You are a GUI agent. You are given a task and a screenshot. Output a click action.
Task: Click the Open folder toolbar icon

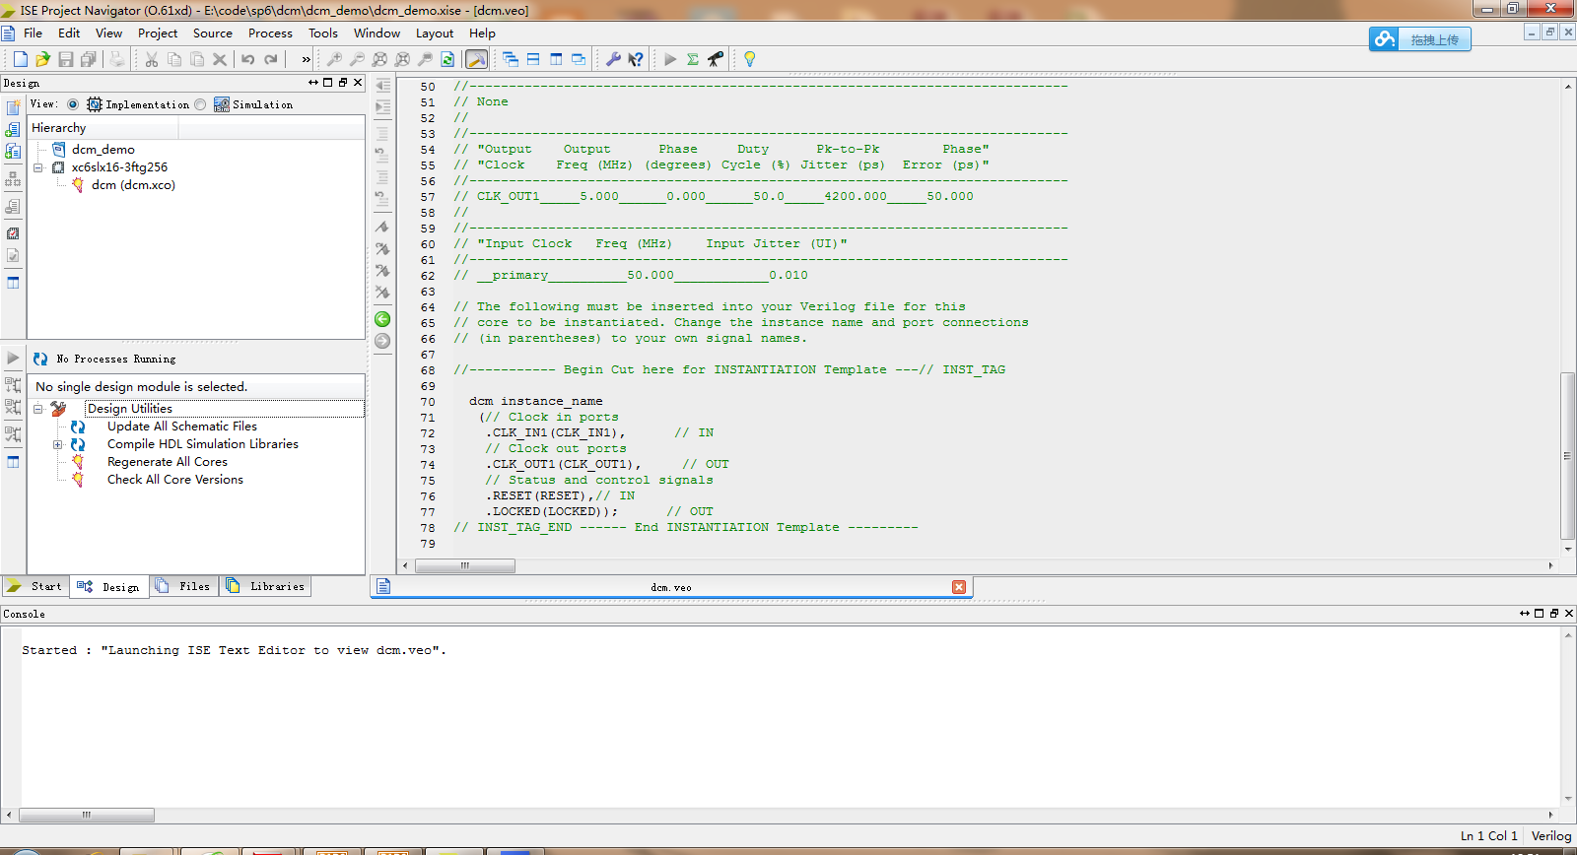point(42,59)
